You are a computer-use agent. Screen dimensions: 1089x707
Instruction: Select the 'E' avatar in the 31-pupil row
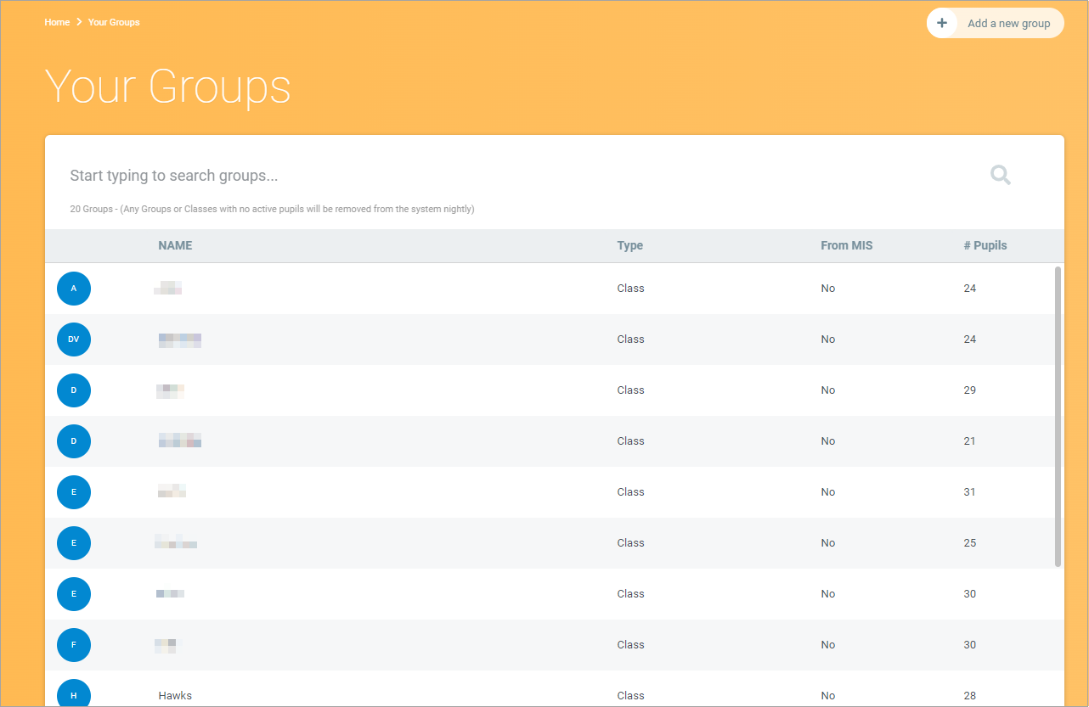tap(74, 492)
